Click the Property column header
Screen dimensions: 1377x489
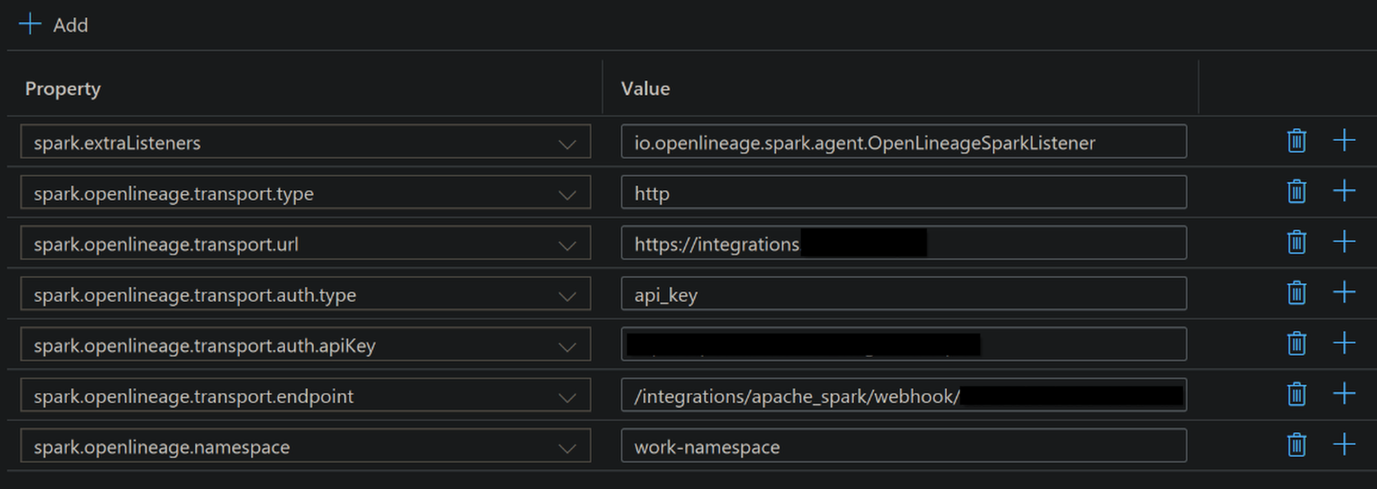point(63,89)
